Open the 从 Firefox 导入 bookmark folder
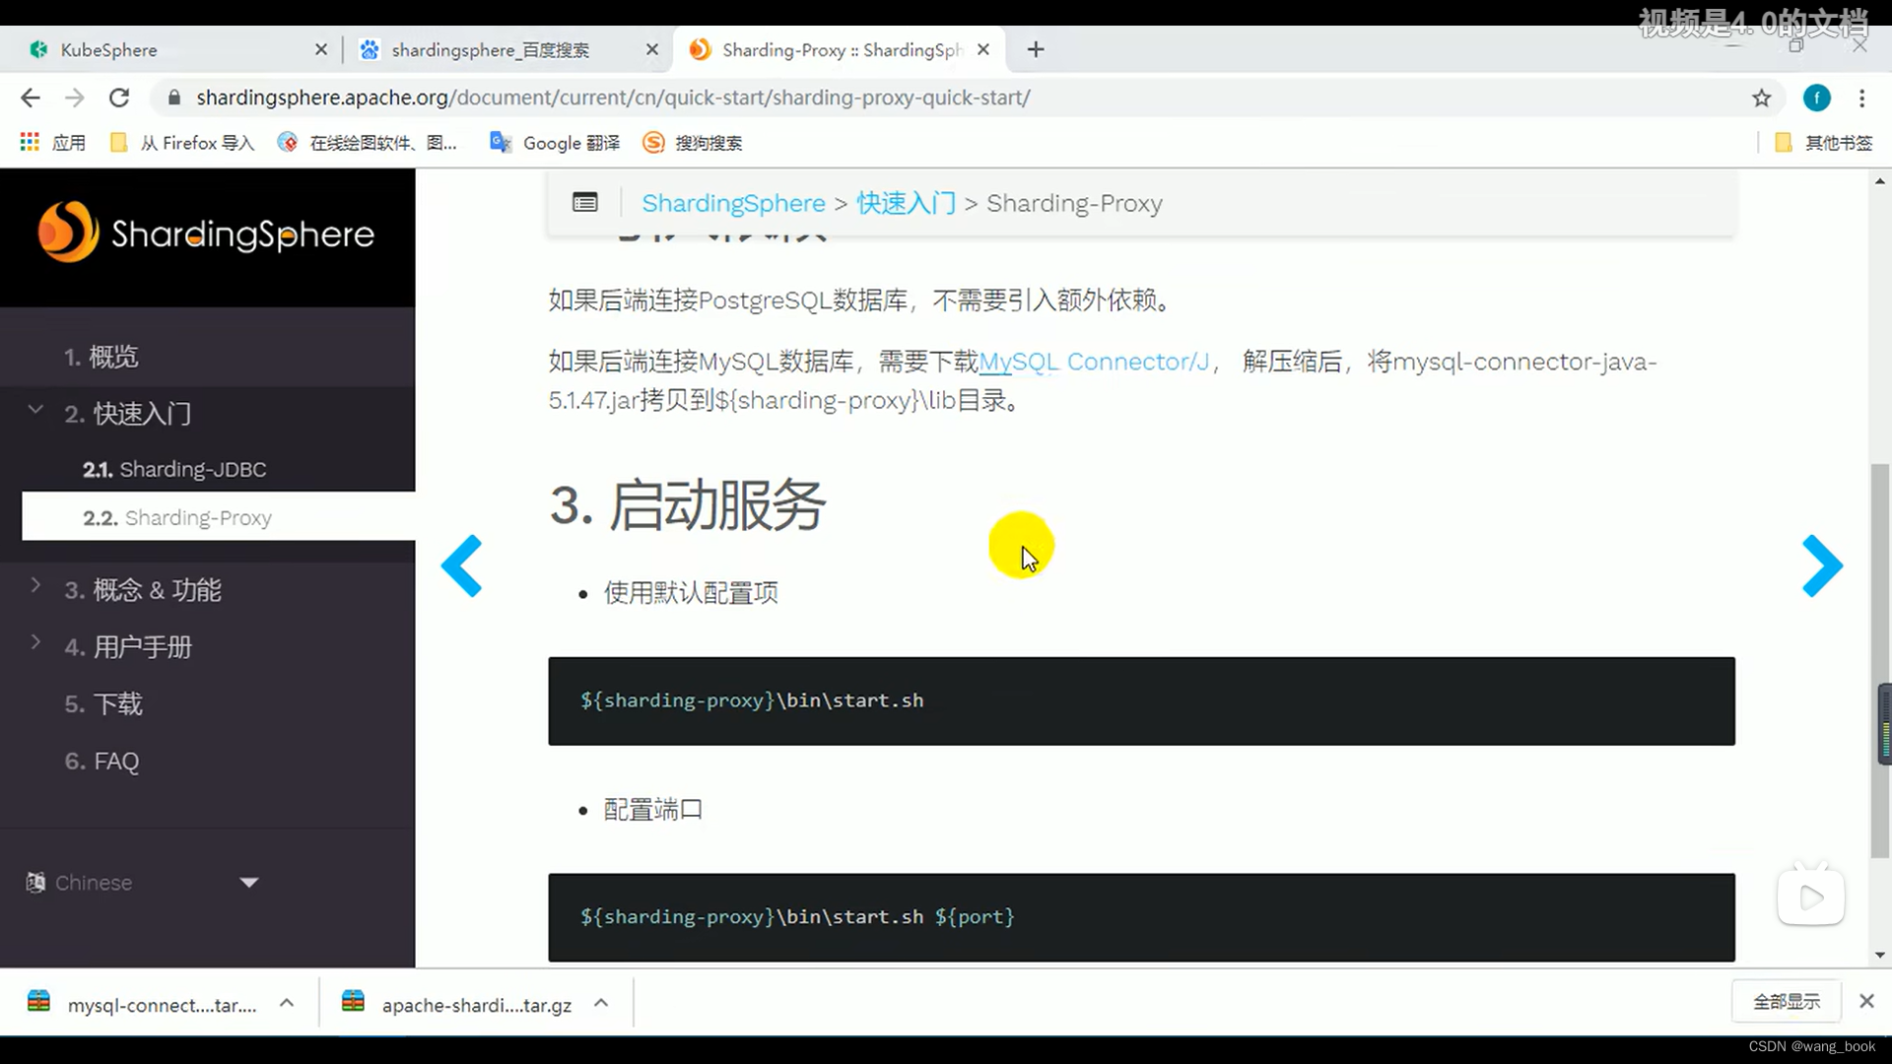1892x1064 pixels. (182, 143)
